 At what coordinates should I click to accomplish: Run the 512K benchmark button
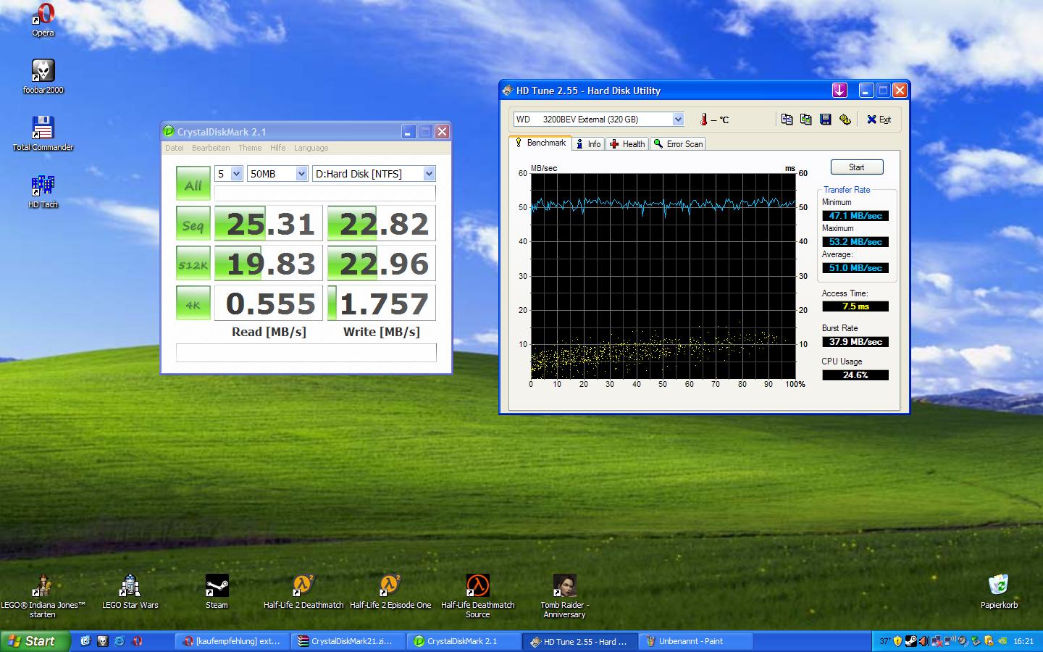193,264
